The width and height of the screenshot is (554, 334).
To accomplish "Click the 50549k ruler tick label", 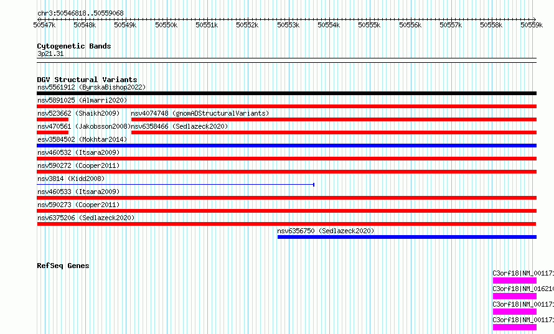I will (125, 25).
